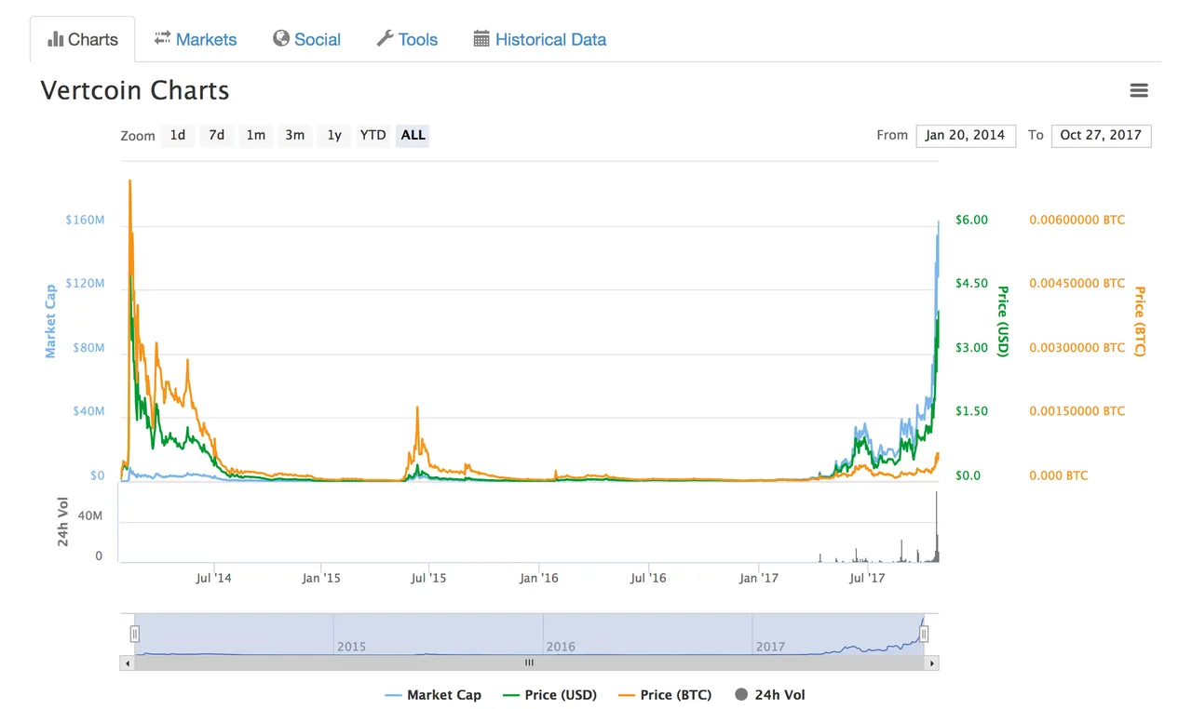The width and height of the screenshot is (1192, 709).
Task: Set zoom range to 1m
Action: pyautogui.click(x=255, y=135)
